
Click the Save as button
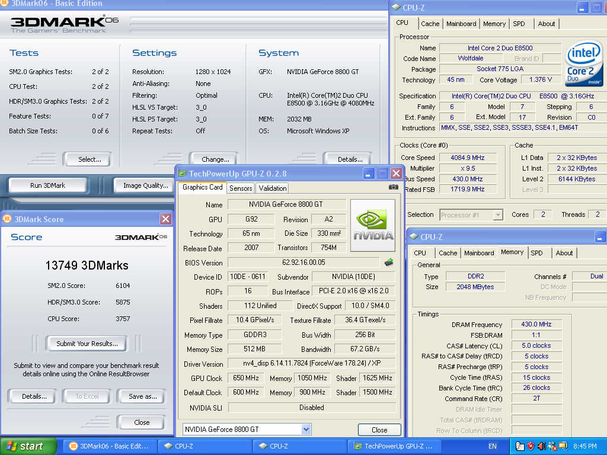pos(142,396)
